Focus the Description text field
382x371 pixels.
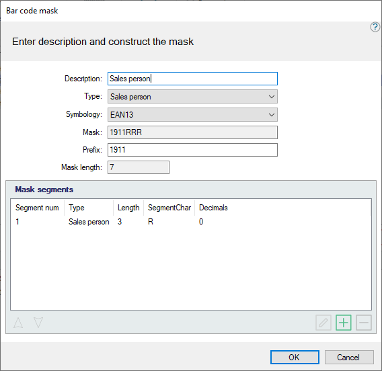click(x=192, y=79)
